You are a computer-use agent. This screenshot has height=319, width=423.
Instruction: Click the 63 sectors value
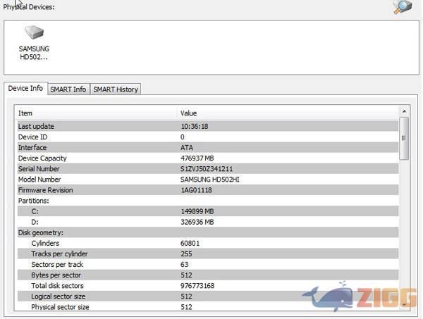[184, 265]
